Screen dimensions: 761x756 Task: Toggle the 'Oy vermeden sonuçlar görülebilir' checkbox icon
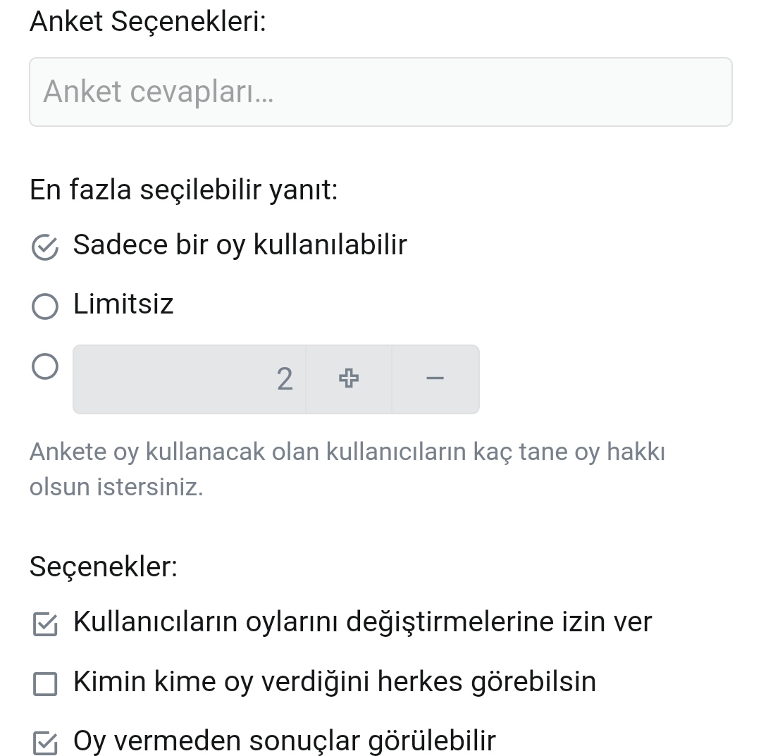pos(45,743)
